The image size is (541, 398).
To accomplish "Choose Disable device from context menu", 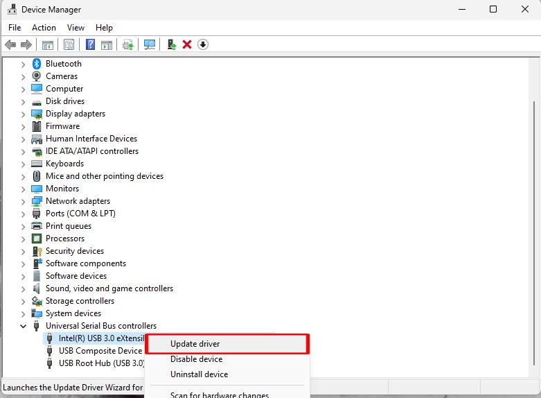I will [x=227, y=359].
